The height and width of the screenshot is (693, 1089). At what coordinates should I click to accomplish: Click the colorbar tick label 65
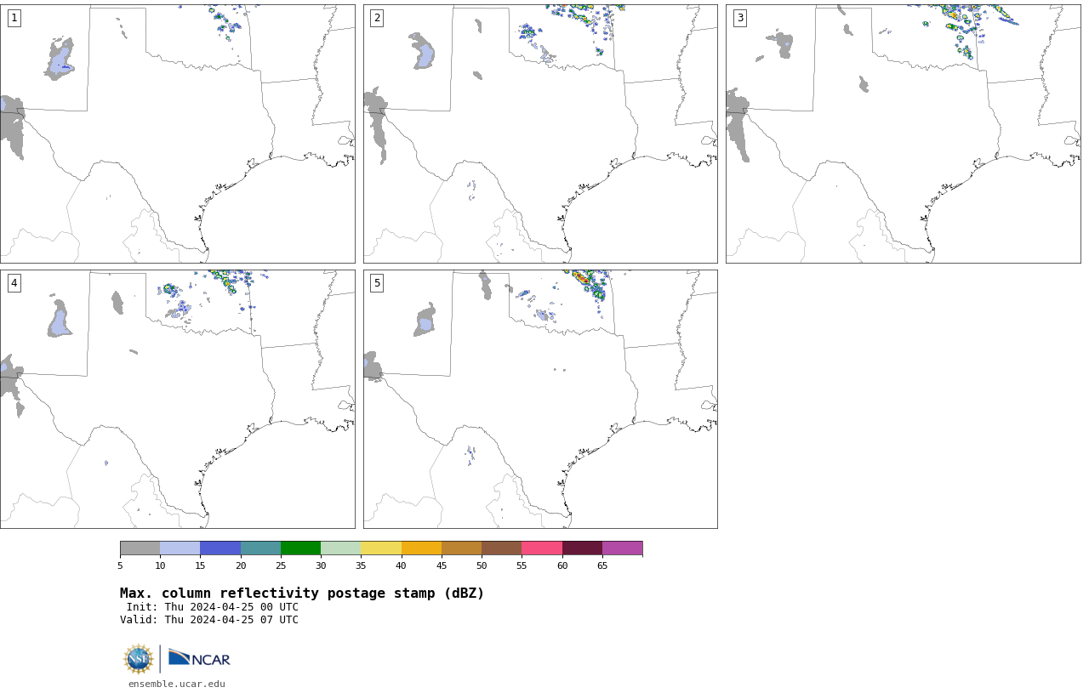(x=602, y=565)
